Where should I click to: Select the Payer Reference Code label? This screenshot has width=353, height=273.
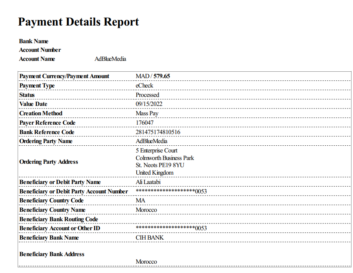47,123
